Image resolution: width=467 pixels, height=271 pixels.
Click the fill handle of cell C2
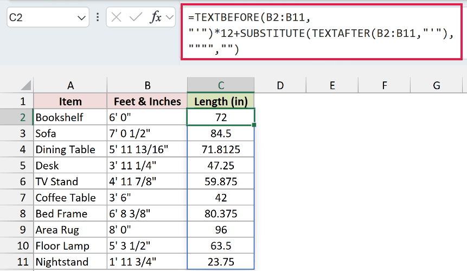tap(254, 125)
